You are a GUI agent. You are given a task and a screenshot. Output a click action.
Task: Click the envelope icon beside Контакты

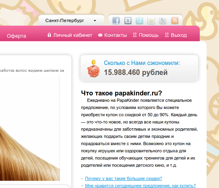tap(100, 35)
